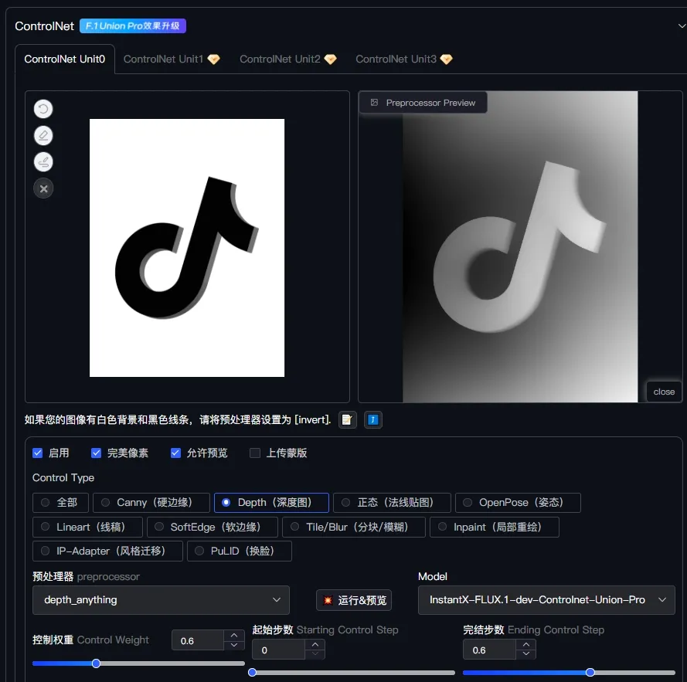Click the Preprocessor Preview label
687x682 pixels.
pos(430,103)
